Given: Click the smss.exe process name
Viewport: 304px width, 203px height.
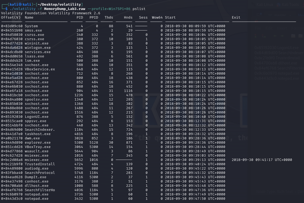Looking at the screenshot, I should pyautogui.click(x=33, y=30).
